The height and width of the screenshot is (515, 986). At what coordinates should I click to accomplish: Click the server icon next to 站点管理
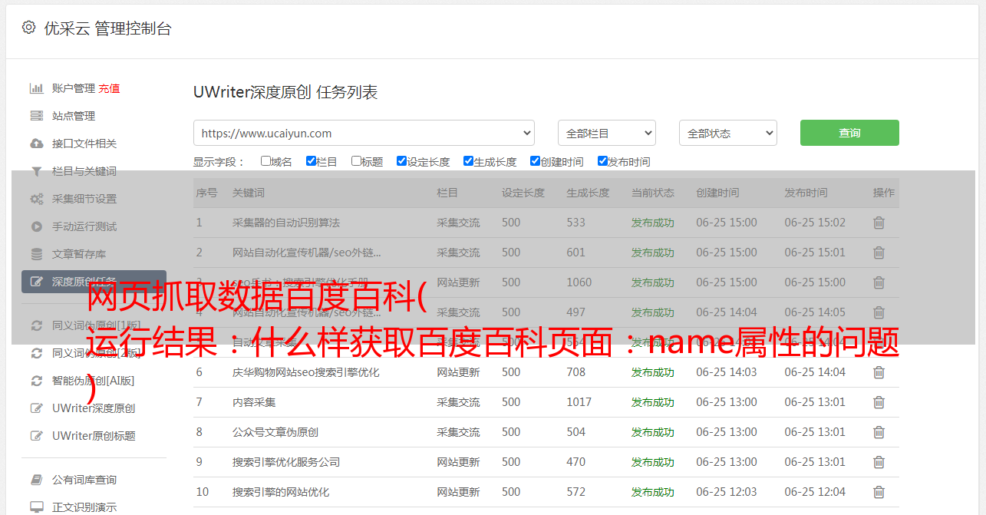[36, 116]
